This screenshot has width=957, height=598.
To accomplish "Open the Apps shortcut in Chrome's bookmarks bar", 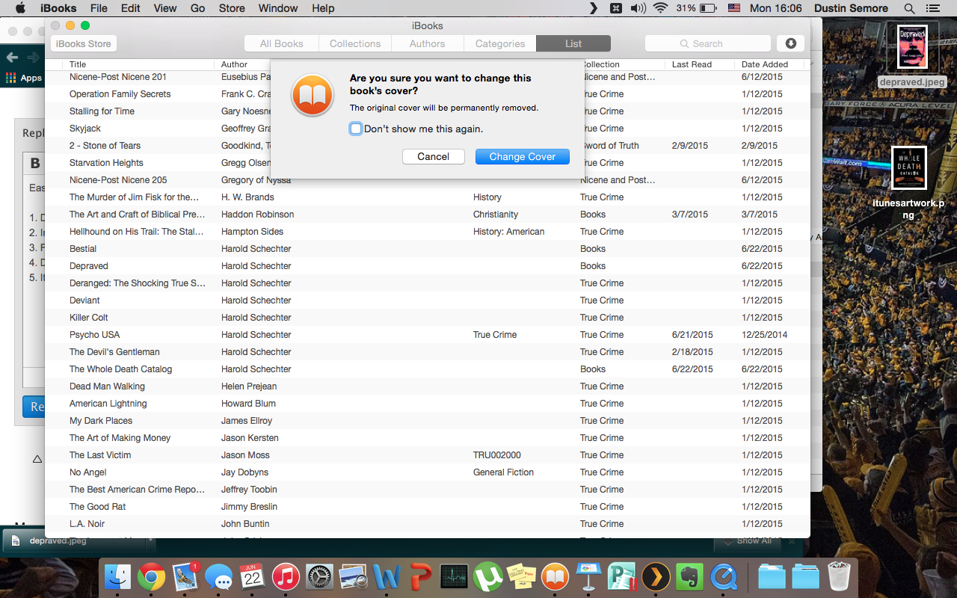I will [x=25, y=78].
